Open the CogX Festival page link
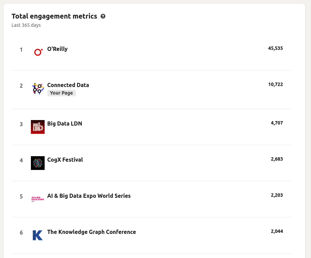 (65, 160)
